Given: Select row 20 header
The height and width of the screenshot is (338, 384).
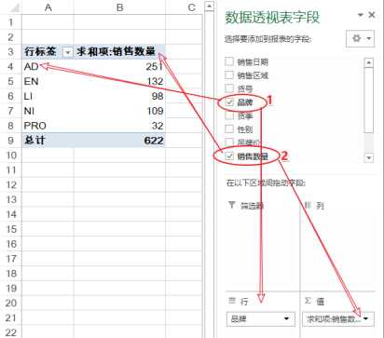Looking at the screenshot, I should tap(11, 303).
